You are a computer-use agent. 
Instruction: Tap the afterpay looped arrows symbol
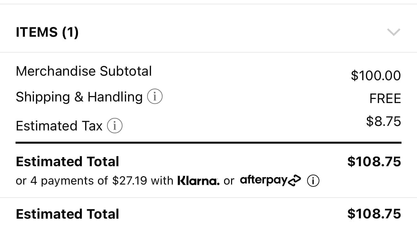pyautogui.click(x=294, y=181)
